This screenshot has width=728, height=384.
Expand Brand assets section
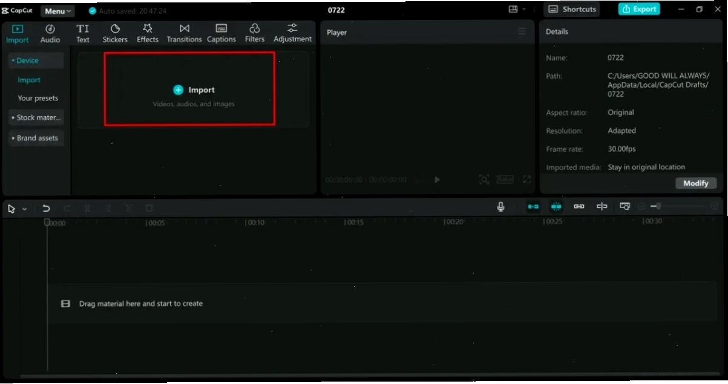(x=36, y=138)
